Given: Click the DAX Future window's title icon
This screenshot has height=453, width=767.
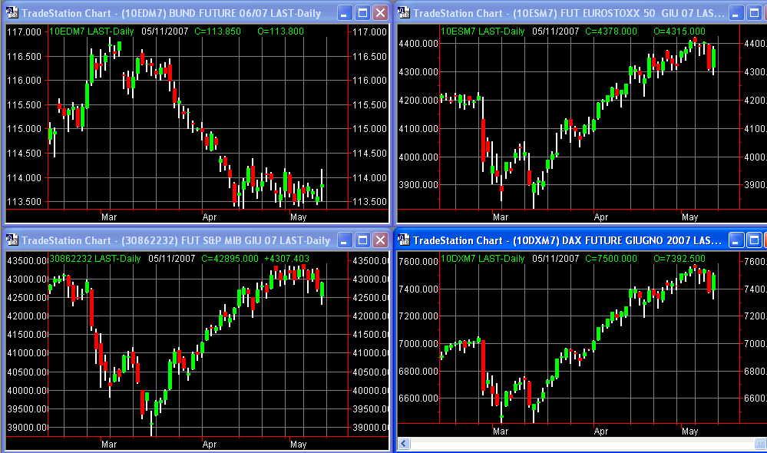Looking at the screenshot, I should click(x=403, y=240).
